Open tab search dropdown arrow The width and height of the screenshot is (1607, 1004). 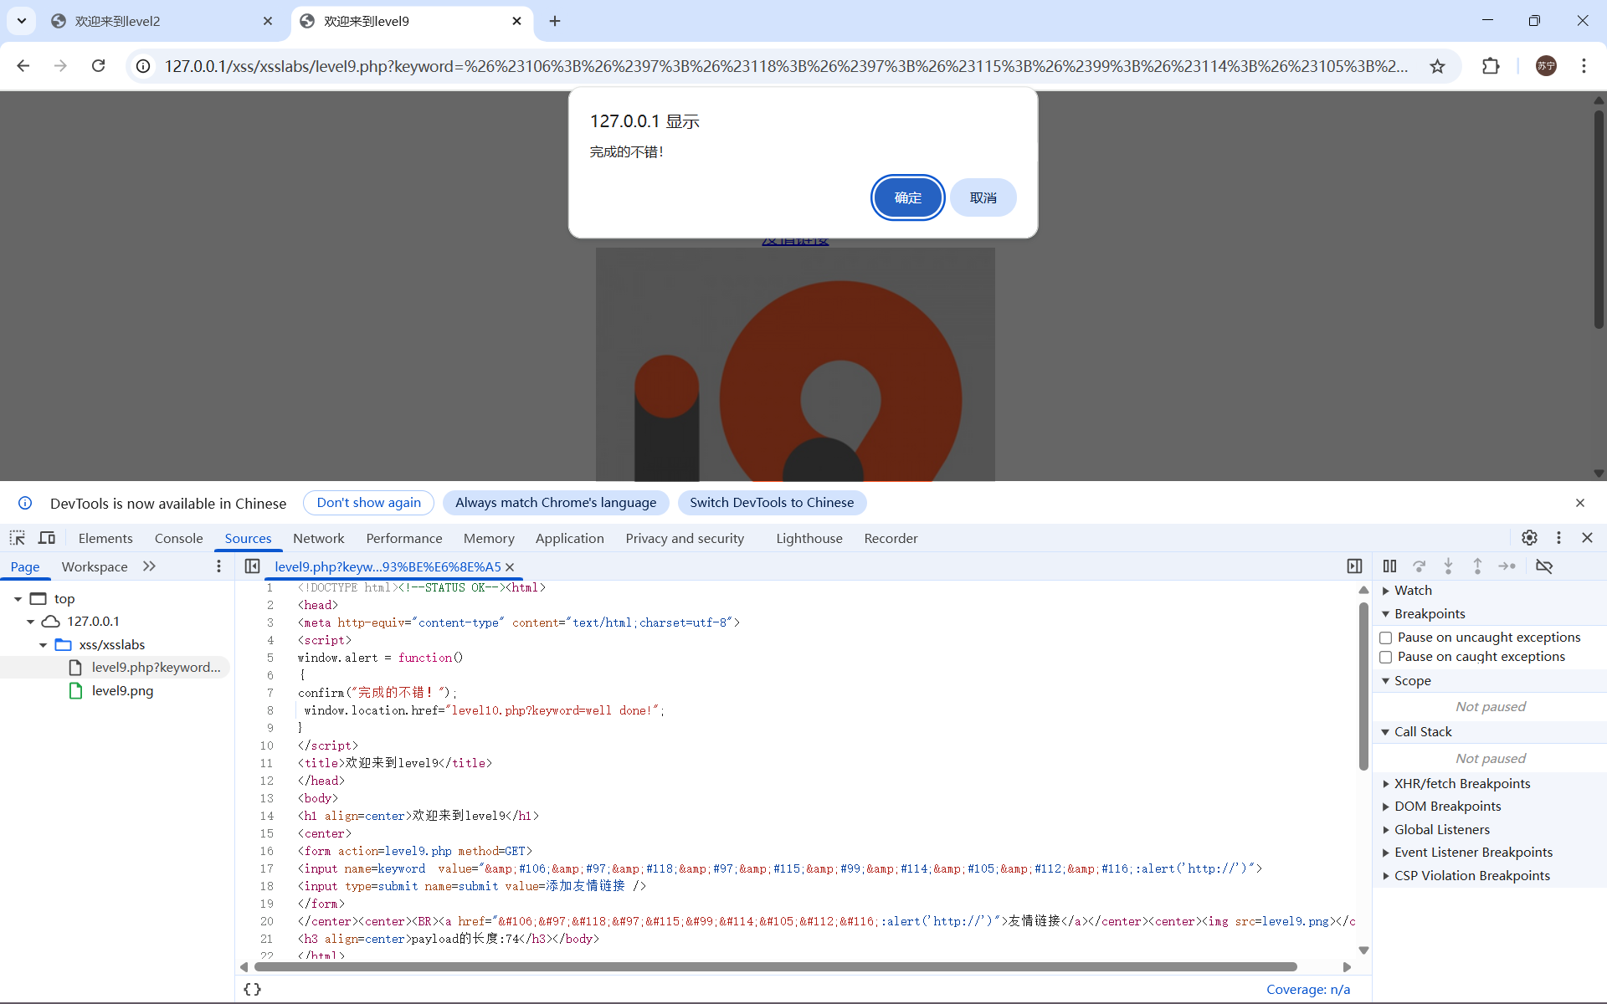(21, 21)
